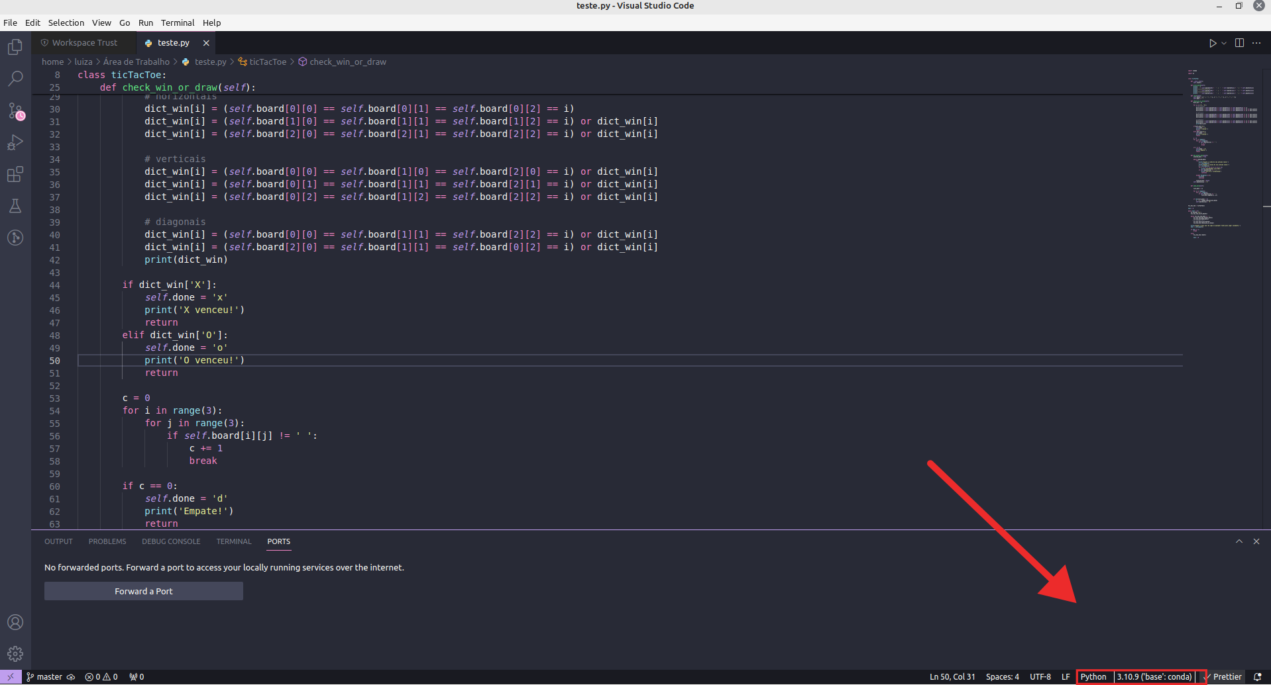Image resolution: width=1271 pixels, height=685 pixels.
Task: Click the remote window indicator in status bar
Action: click(x=9, y=676)
